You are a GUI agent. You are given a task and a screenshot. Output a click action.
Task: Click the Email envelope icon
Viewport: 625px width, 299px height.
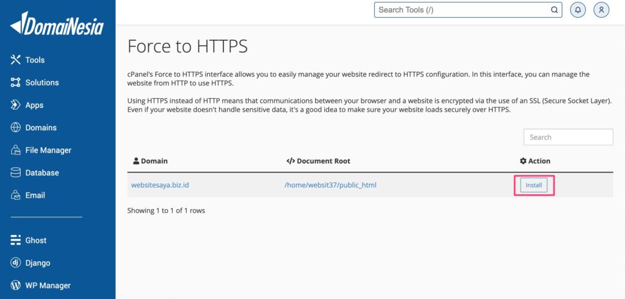[x=16, y=195]
